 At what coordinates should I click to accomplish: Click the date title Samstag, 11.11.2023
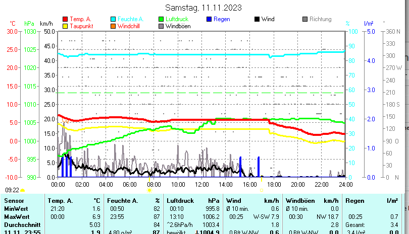tap(203, 8)
